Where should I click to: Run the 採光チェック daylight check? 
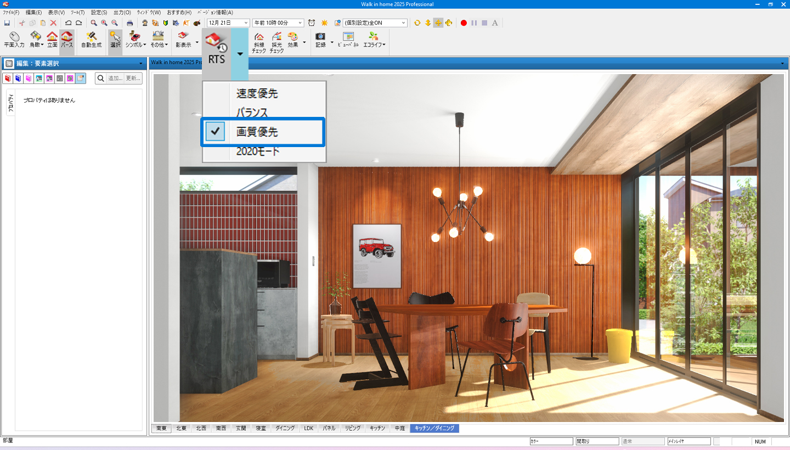(277, 42)
